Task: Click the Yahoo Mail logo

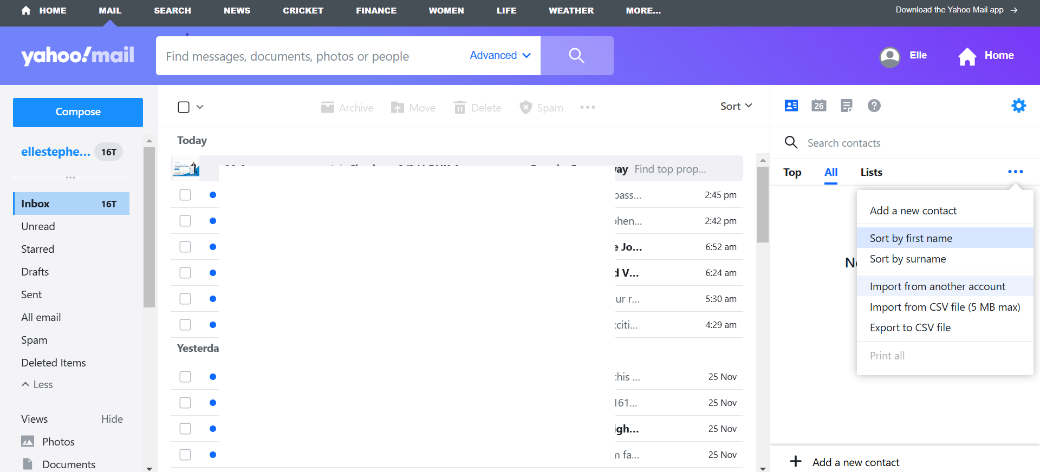Action: coord(78,55)
